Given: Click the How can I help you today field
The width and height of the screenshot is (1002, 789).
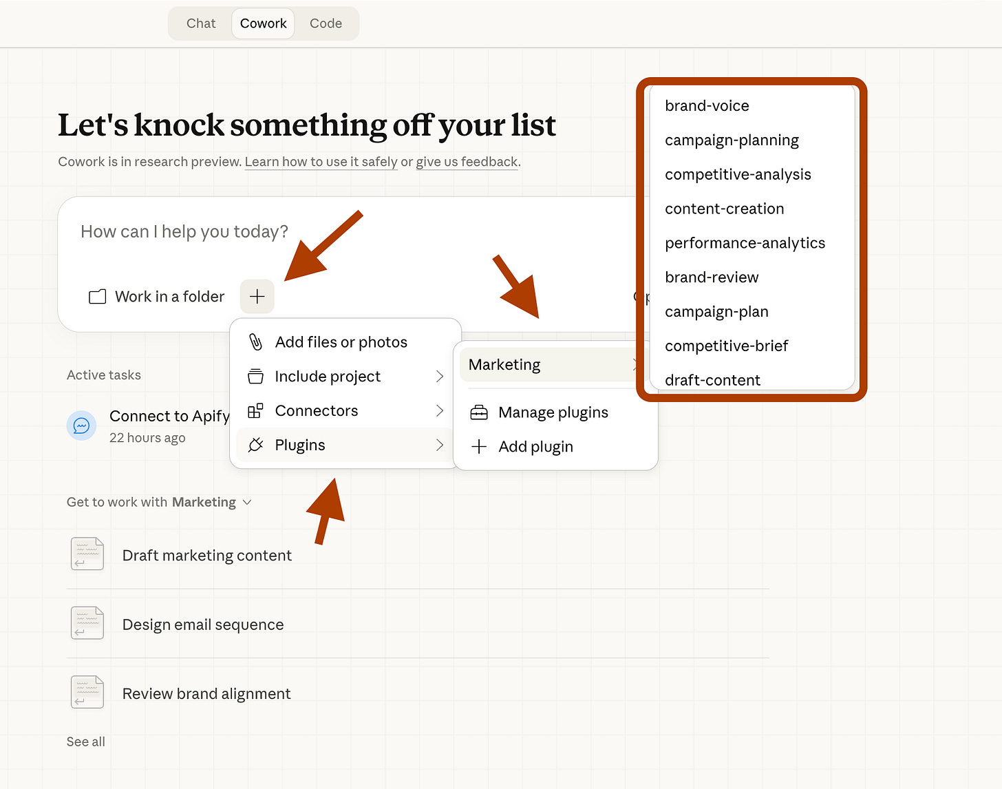Looking at the screenshot, I should click(344, 232).
